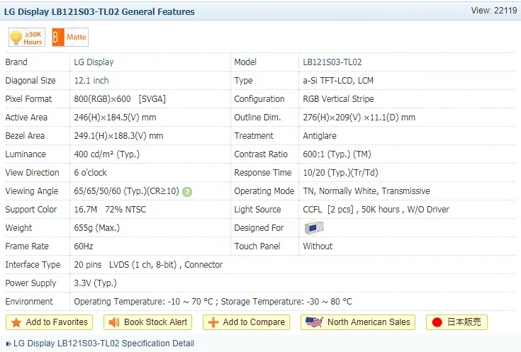The width and height of the screenshot is (521, 352).
Task: Open the Viewing Angle help question mark
Action: click(x=187, y=192)
